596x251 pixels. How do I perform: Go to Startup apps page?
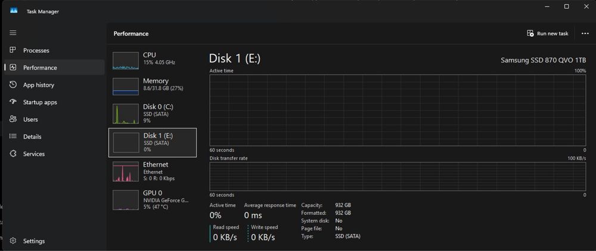point(40,102)
